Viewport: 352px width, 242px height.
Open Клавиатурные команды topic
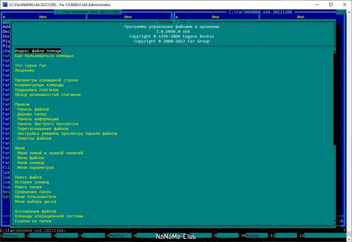[39, 85]
